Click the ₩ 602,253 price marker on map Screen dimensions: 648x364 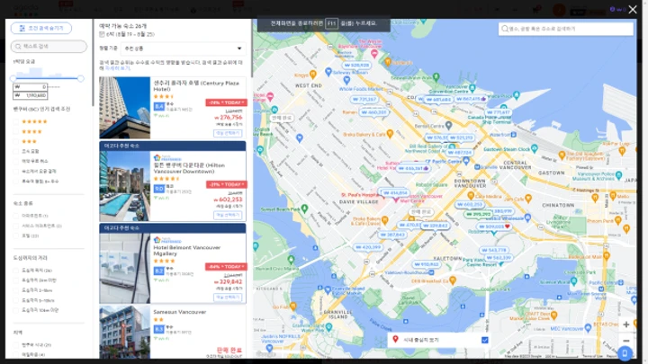(469, 204)
